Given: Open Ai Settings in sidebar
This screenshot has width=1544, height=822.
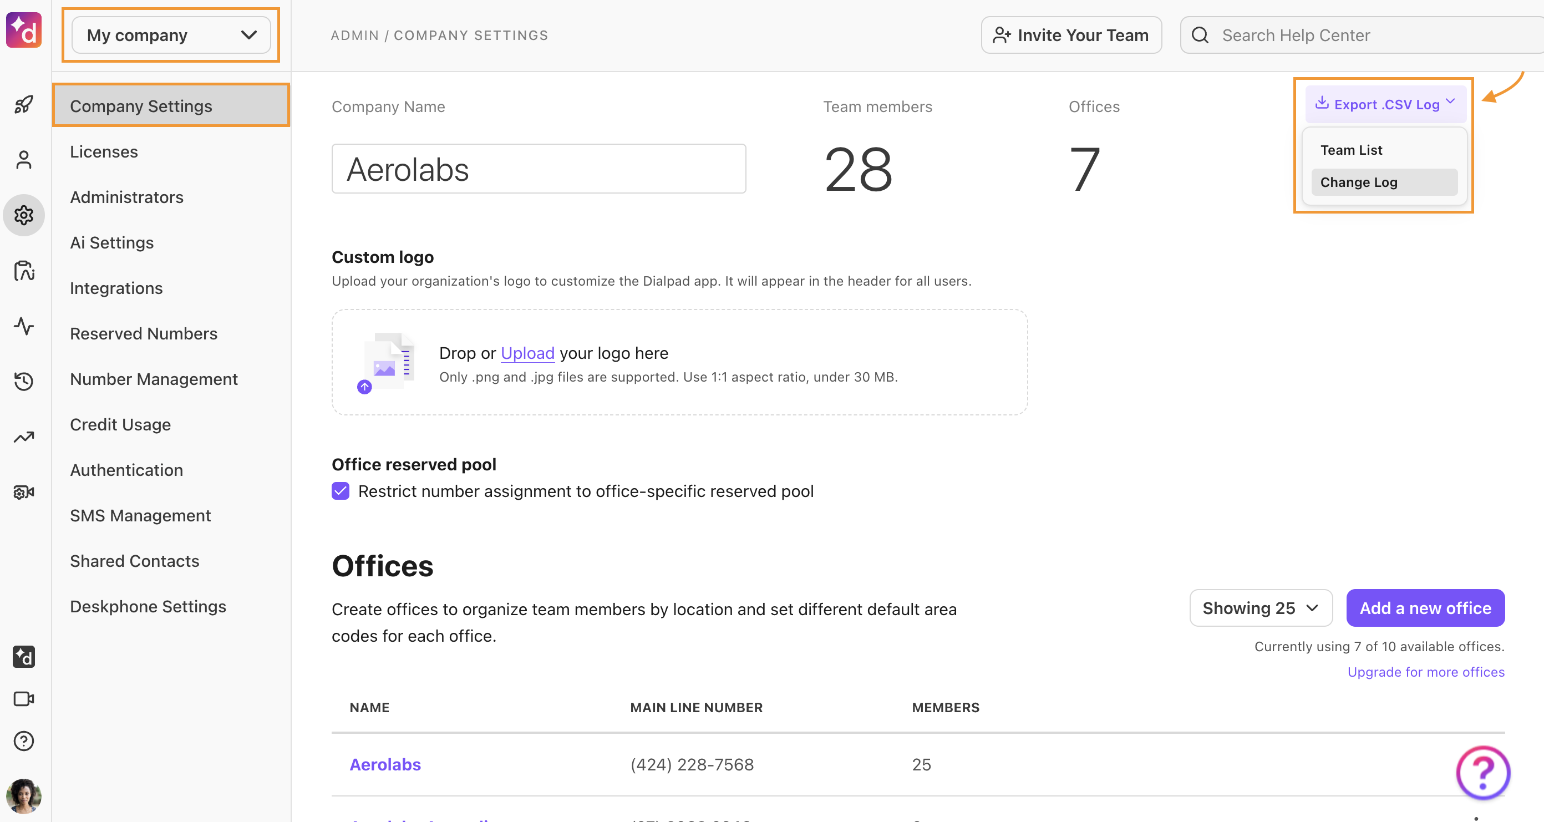Looking at the screenshot, I should click(x=111, y=243).
